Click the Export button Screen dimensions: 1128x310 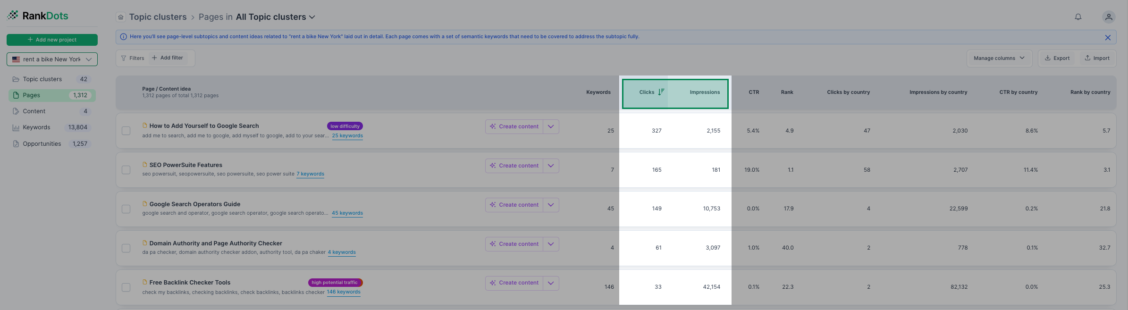(x=1057, y=58)
